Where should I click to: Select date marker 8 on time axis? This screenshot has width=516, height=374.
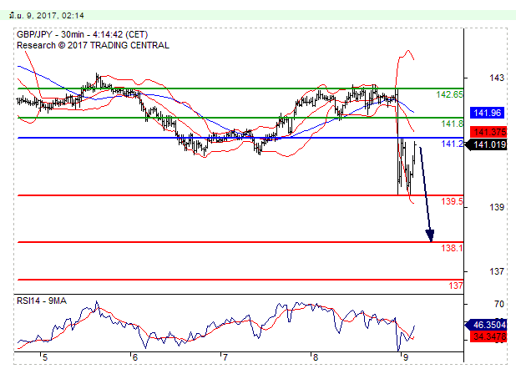[314, 356]
